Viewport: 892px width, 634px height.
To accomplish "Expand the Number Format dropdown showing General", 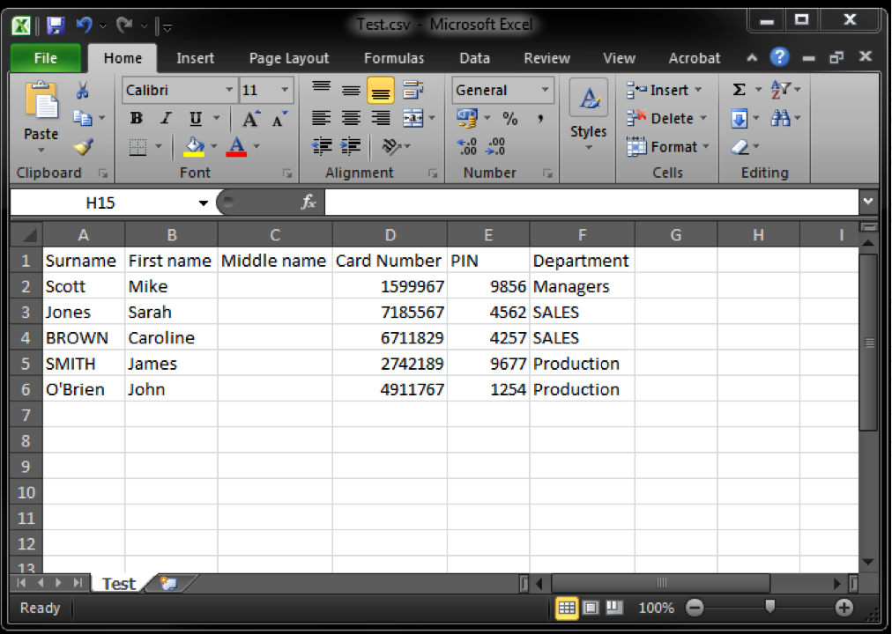I will pos(545,89).
